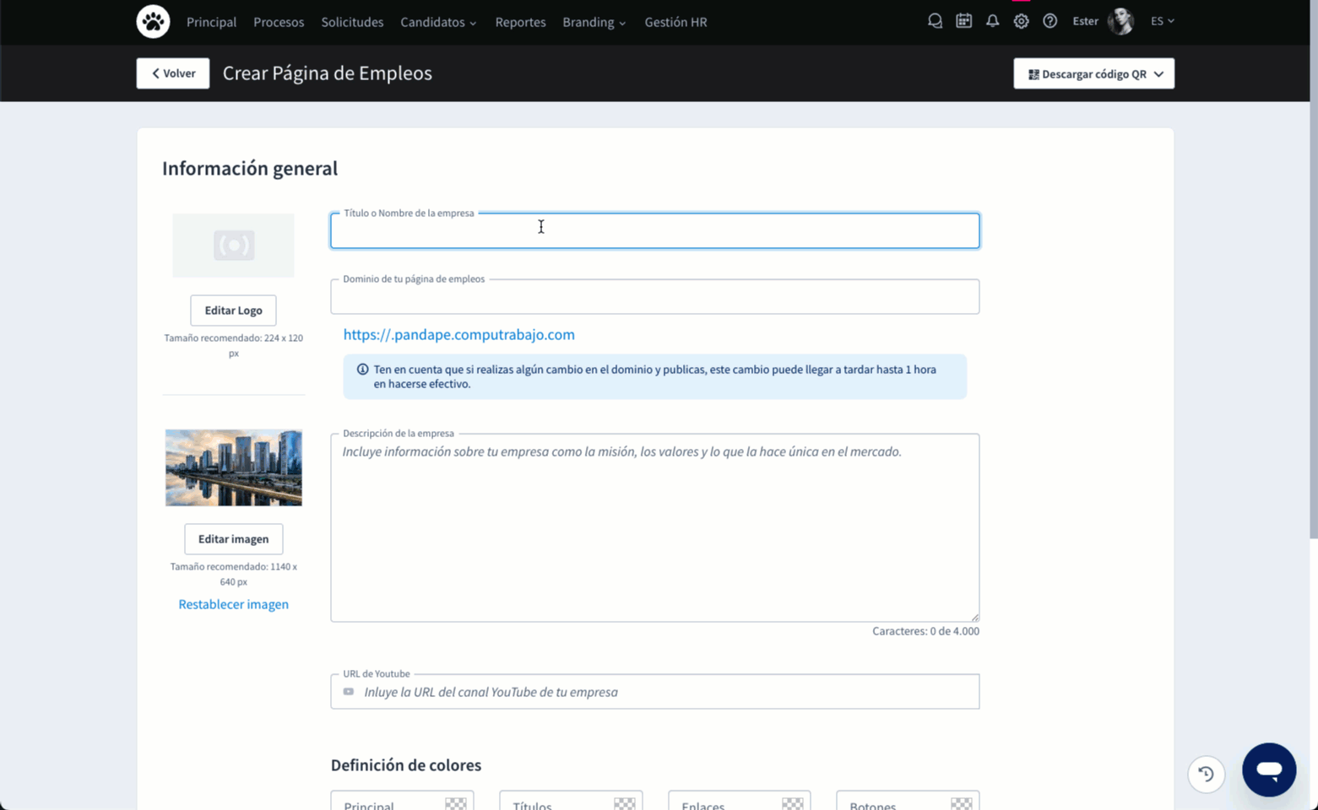Open the Reportes menu item
Image resolution: width=1318 pixels, height=810 pixels.
point(520,22)
